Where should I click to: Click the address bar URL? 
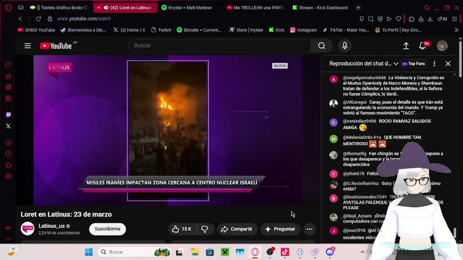click(84, 19)
